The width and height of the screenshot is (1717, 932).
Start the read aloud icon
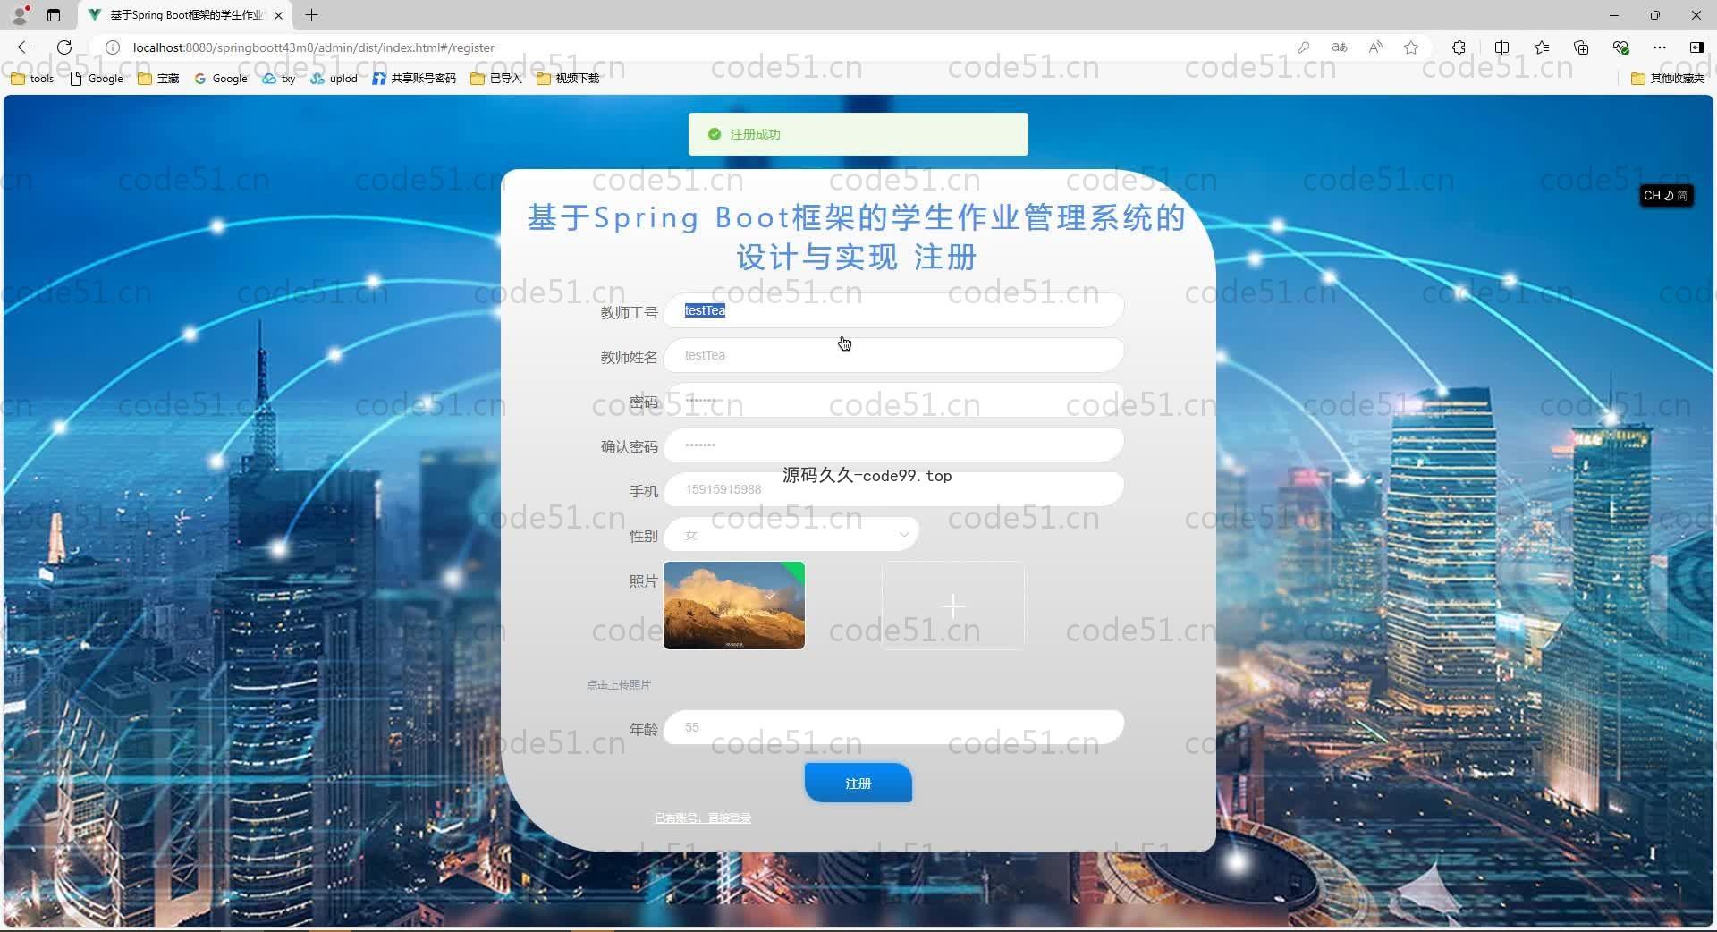click(1375, 47)
